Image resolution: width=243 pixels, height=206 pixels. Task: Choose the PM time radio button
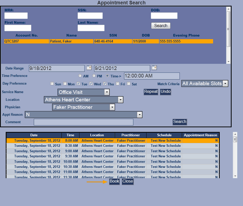coord(94,76)
